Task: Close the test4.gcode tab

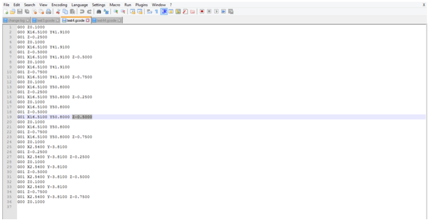Action: (87, 21)
